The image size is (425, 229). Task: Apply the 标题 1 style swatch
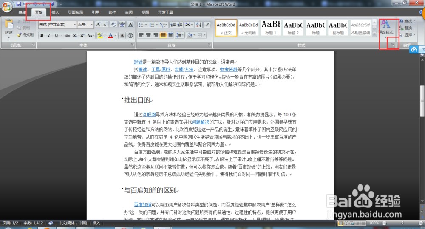[271, 28]
